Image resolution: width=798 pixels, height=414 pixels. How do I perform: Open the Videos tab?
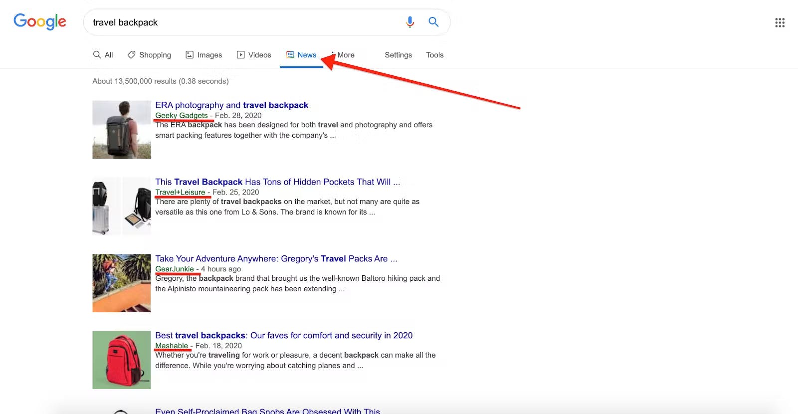coord(254,55)
